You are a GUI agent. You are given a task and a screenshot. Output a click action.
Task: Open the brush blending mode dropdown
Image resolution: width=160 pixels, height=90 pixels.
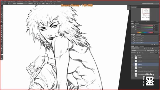(22, 3)
